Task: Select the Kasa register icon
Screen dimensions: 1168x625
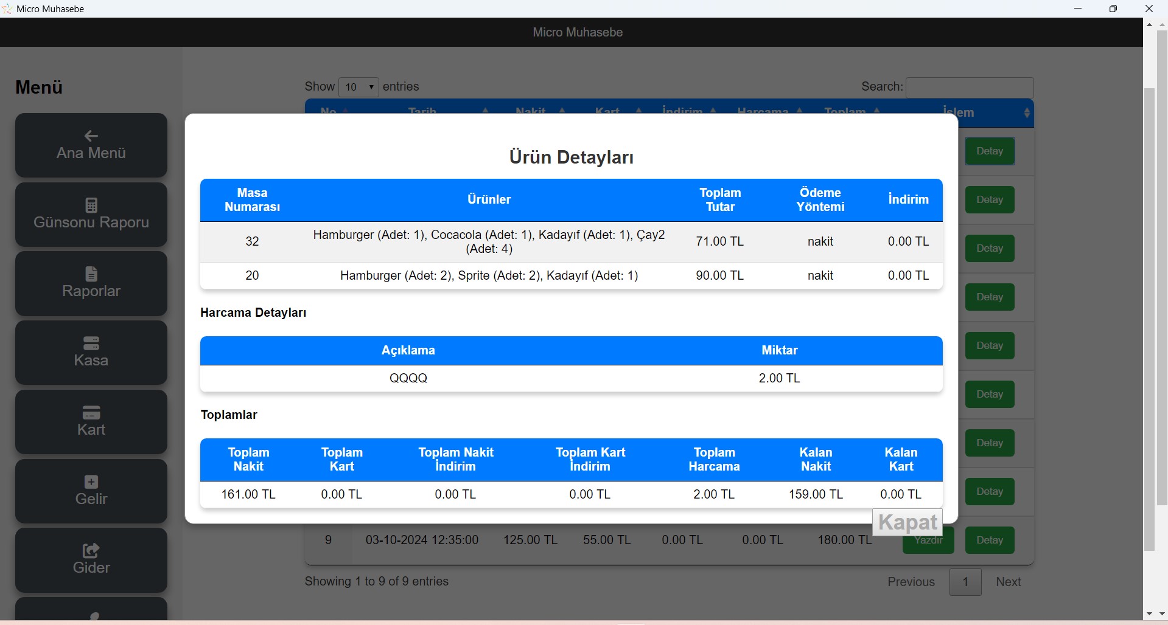Action: coord(91,343)
